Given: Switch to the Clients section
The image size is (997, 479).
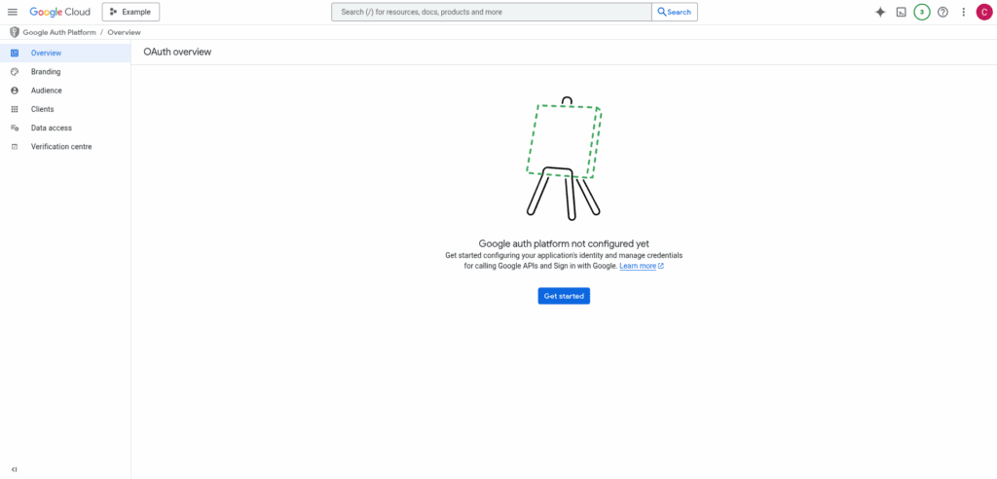Looking at the screenshot, I should coord(65,109).
